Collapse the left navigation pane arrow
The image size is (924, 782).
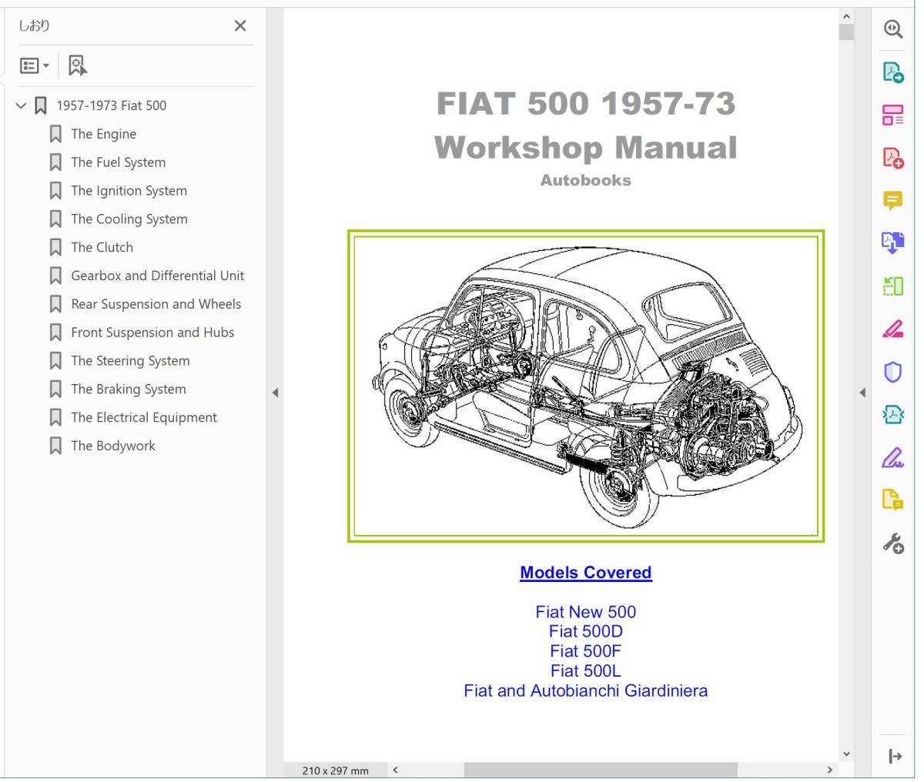point(275,393)
